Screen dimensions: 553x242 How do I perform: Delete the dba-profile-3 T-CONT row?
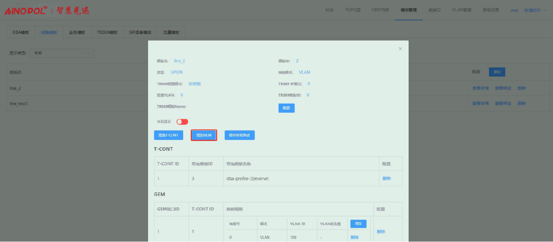(x=386, y=179)
